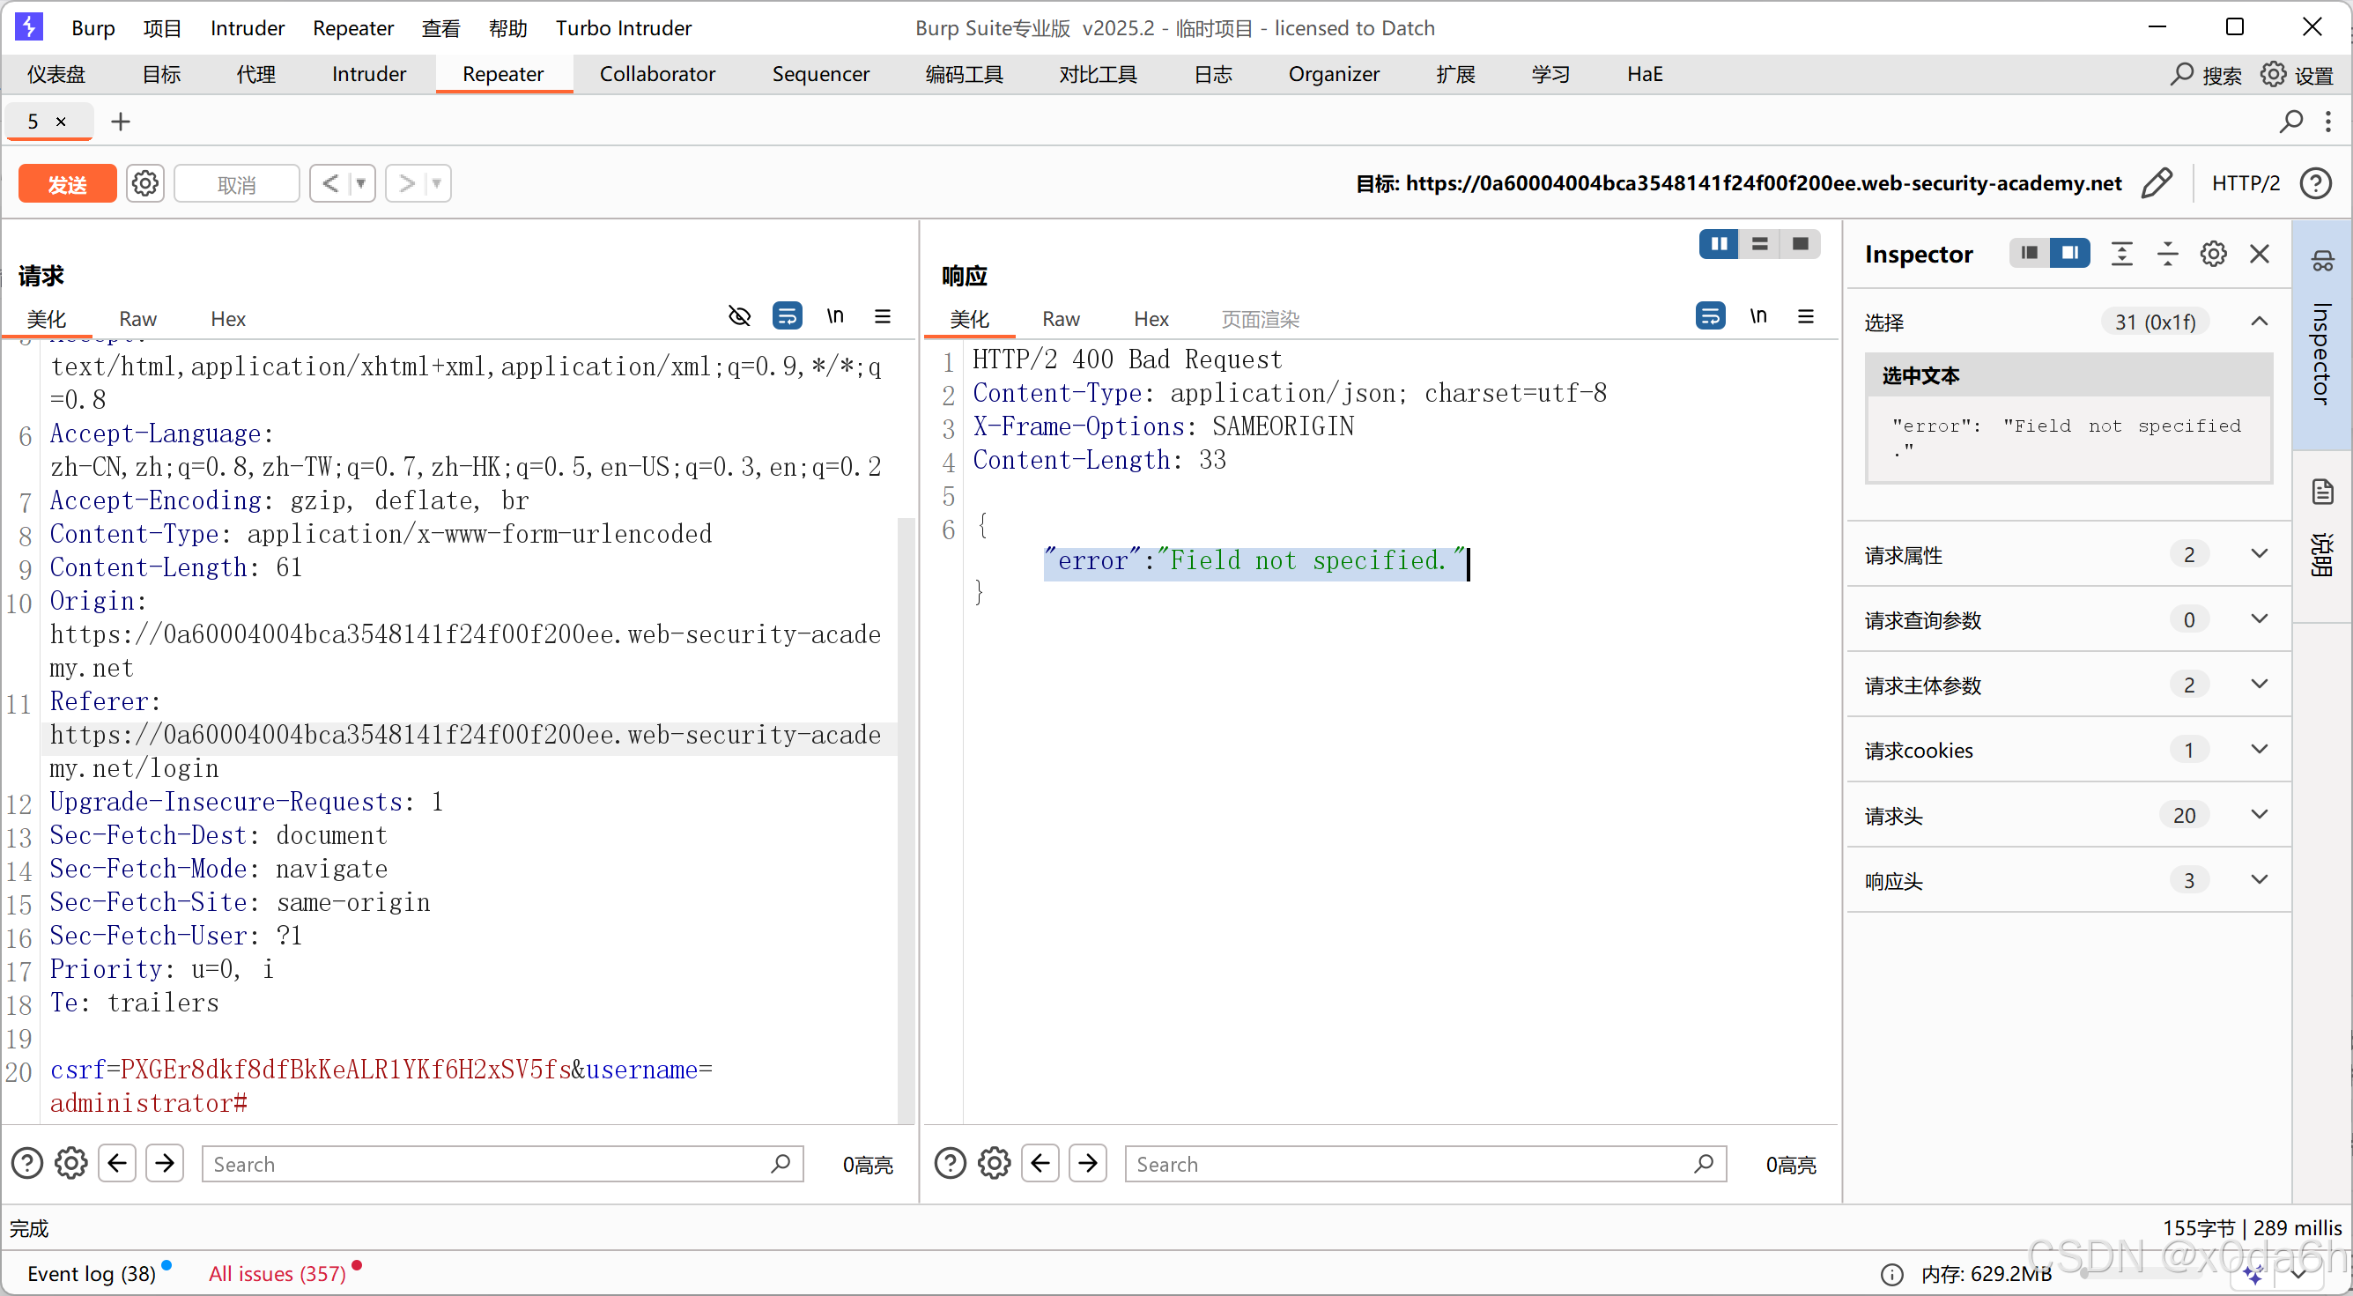Open the Inspector settings gear
The width and height of the screenshot is (2353, 1296).
pyautogui.click(x=2213, y=254)
